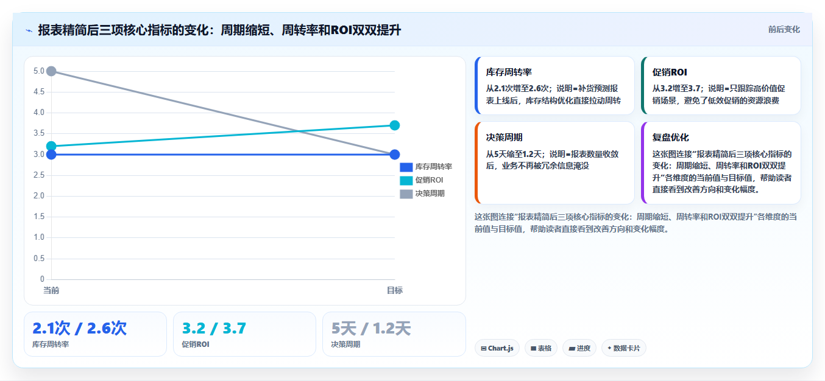Image resolution: width=825 pixels, height=381 pixels.
Task: Click the 进度 tag chip
Action: coord(579,348)
